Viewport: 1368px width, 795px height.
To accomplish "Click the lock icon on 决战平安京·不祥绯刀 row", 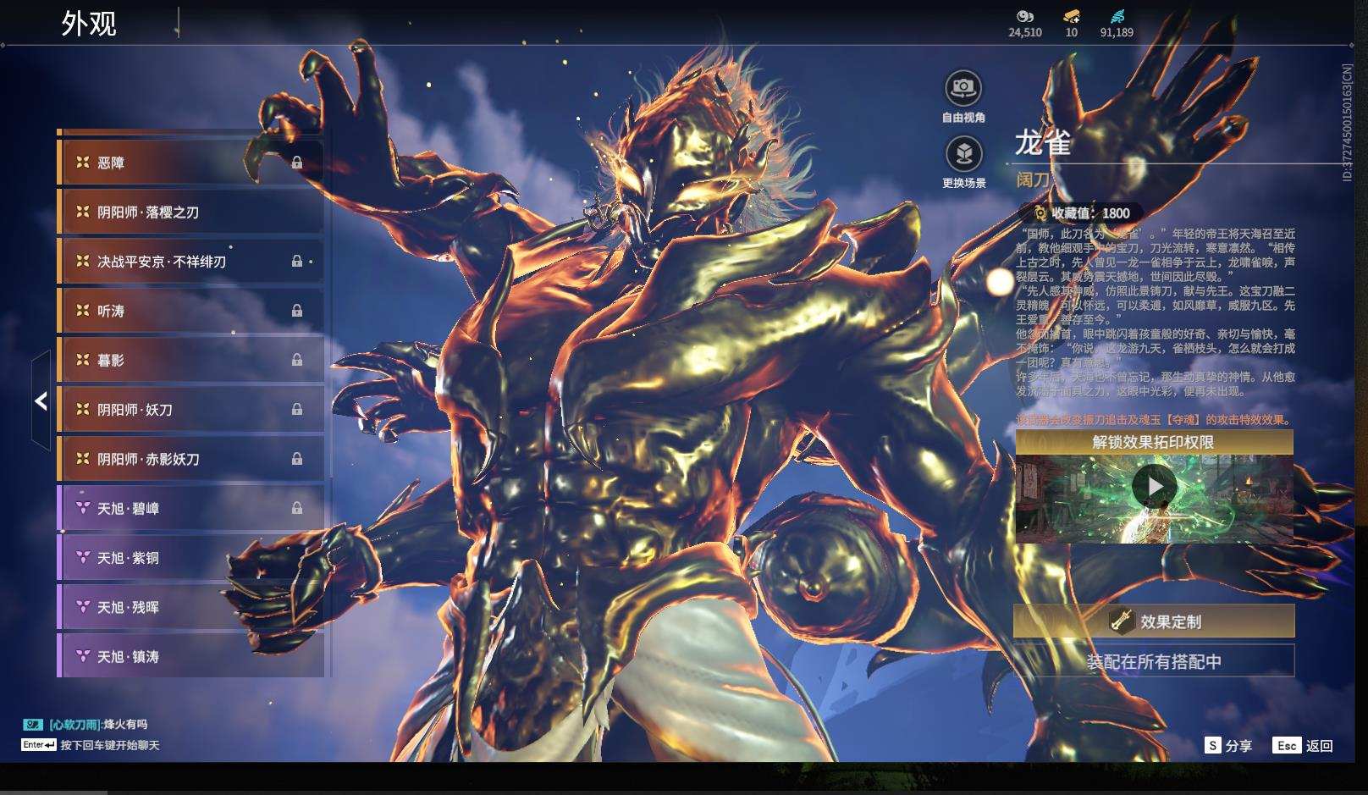I will pos(297,261).
